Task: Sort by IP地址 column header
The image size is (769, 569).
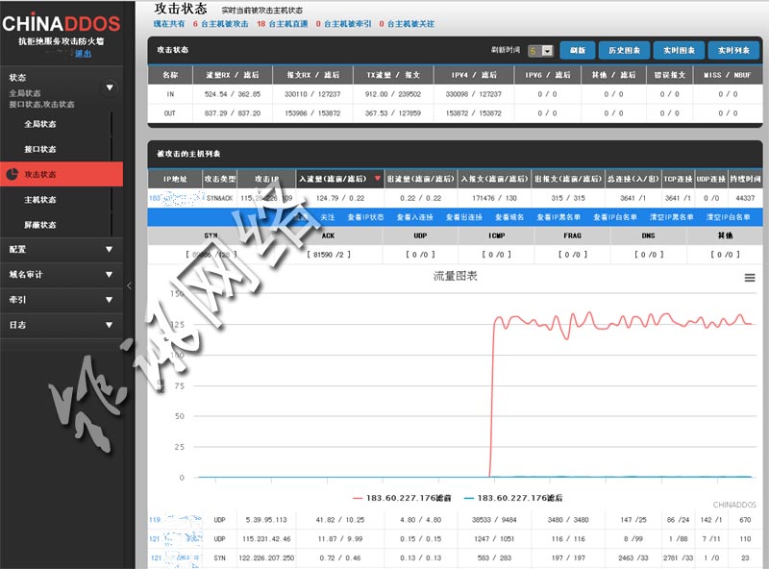Action: tap(175, 179)
